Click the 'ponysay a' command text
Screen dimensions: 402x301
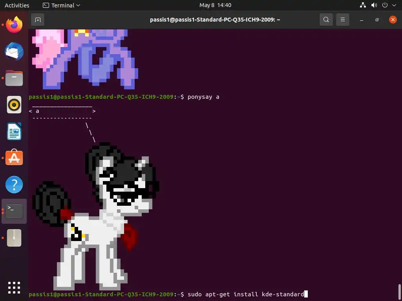pos(203,97)
